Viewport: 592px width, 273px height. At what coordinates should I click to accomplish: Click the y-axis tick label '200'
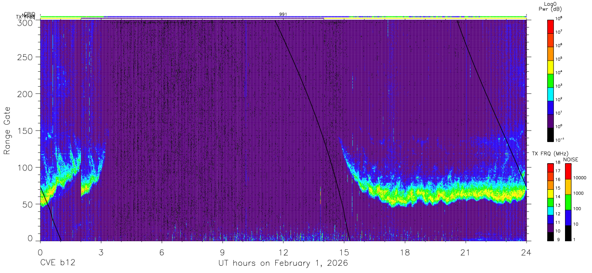pyautogui.click(x=24, y=94)
